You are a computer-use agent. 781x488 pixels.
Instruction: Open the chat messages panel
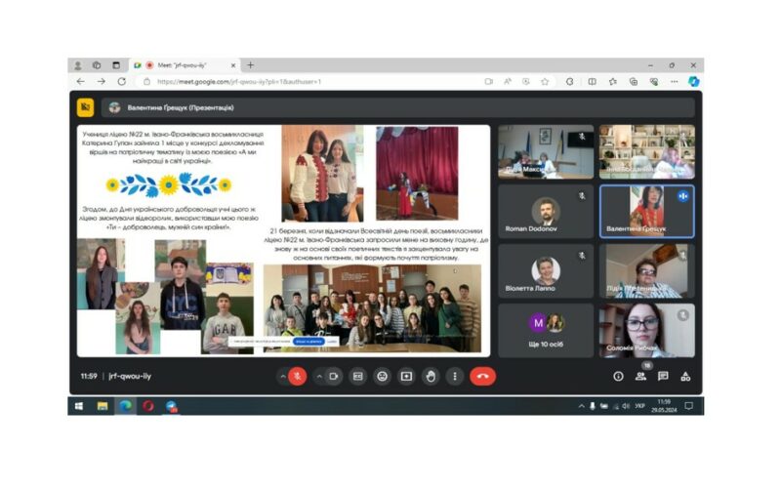[663, 376]
